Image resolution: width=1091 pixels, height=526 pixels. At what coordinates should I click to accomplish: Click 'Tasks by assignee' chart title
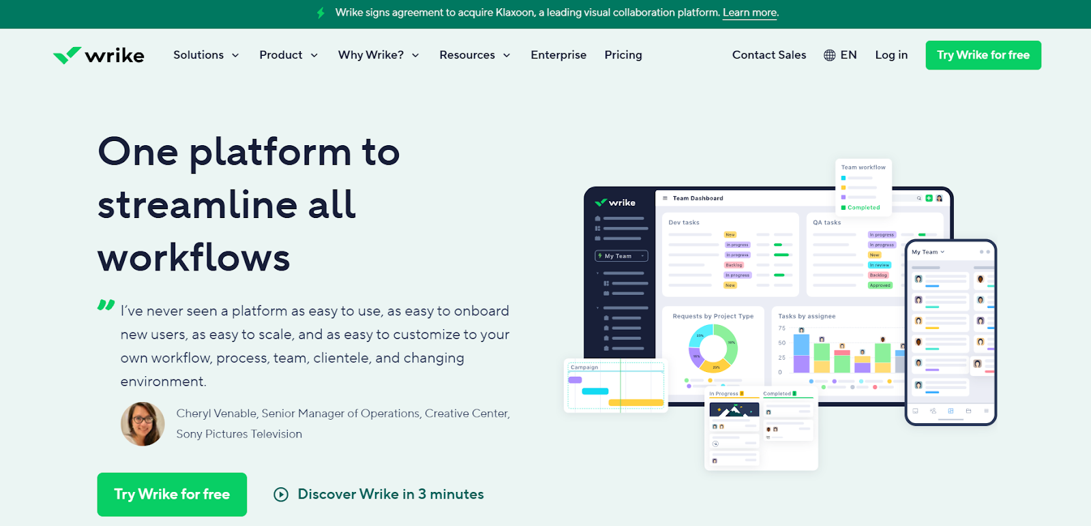coord(807,316)
